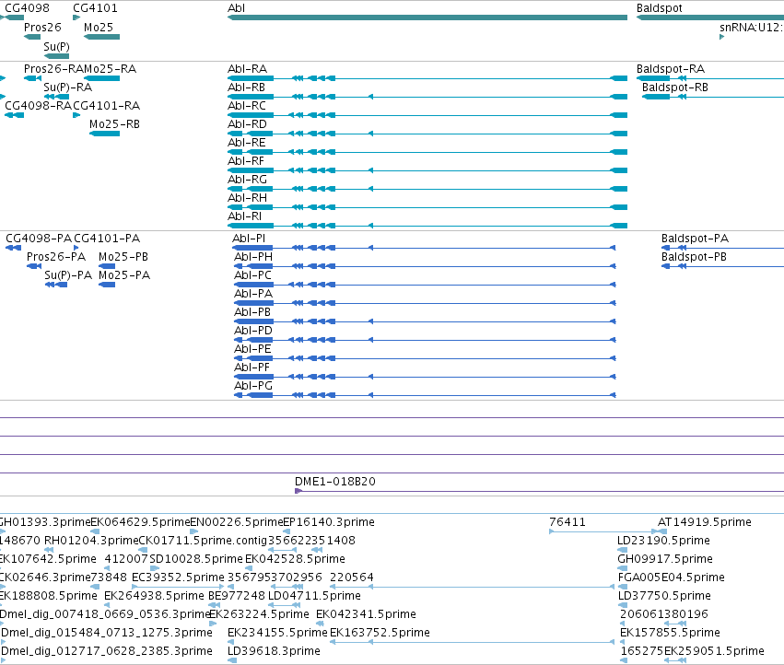Open the Abl-PF protein label
The height and width of the screenshot is (665, 784).
(252, 368)
